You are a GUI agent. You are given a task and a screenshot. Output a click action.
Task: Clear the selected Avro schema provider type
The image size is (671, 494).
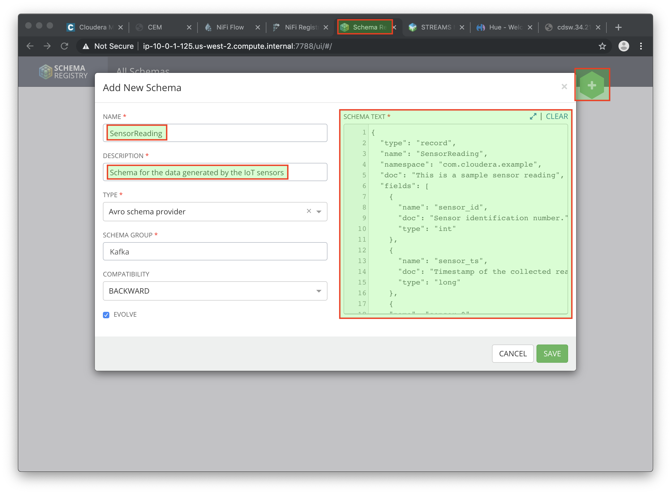pos(309,211)
